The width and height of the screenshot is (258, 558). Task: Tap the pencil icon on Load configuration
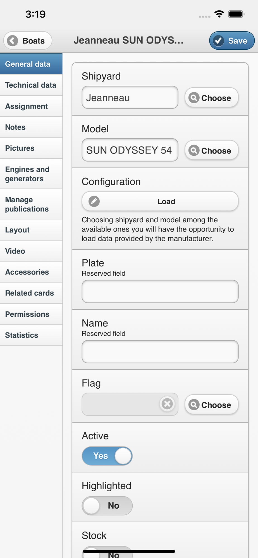coord(94,201)
